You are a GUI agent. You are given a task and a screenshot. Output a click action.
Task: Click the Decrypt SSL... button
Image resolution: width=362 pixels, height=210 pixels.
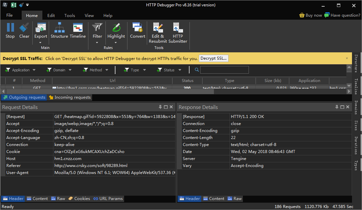tap(214, 58)
